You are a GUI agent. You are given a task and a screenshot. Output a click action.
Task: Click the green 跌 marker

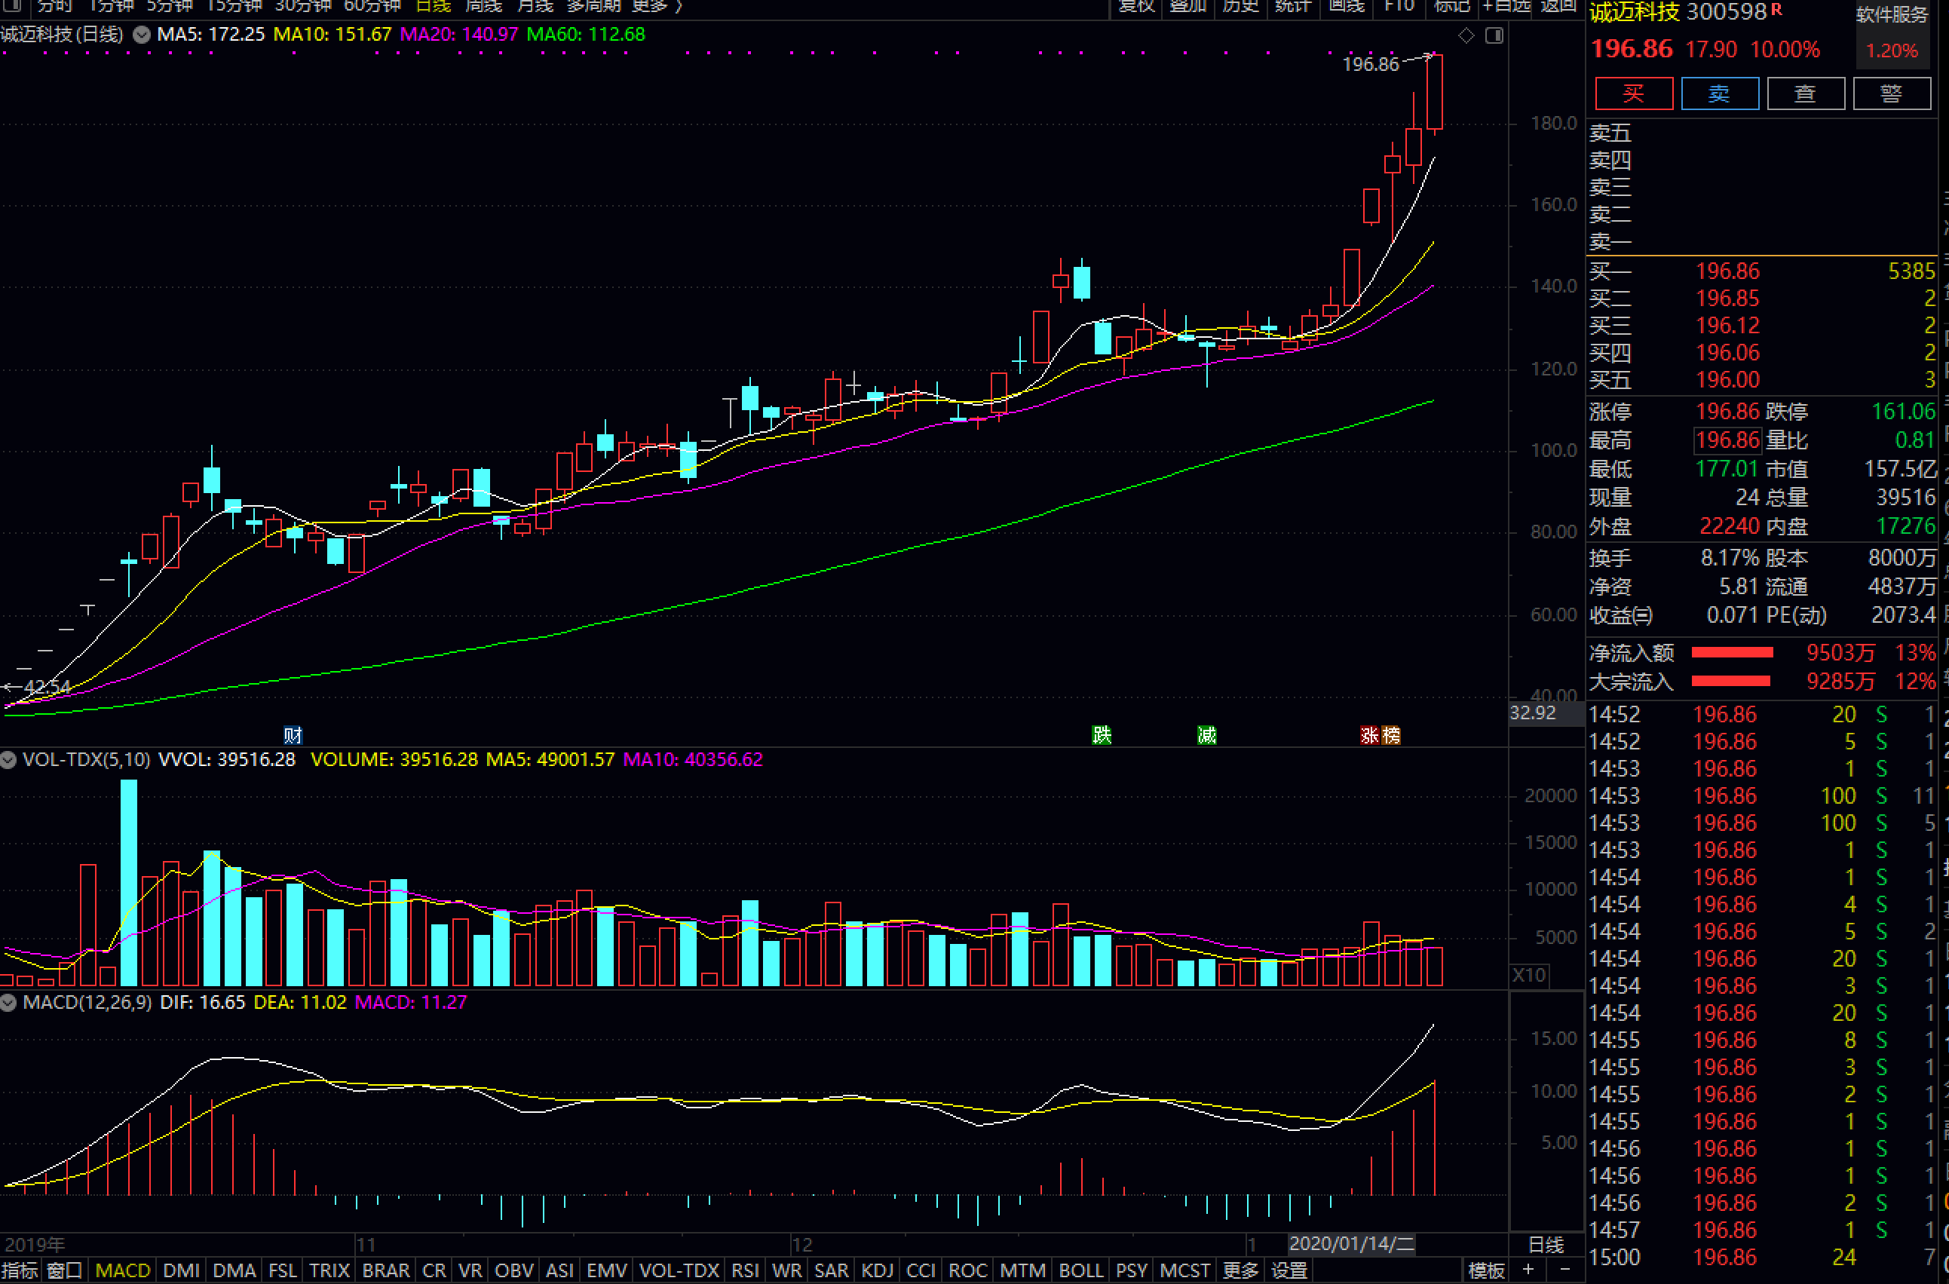[1102, 734]
